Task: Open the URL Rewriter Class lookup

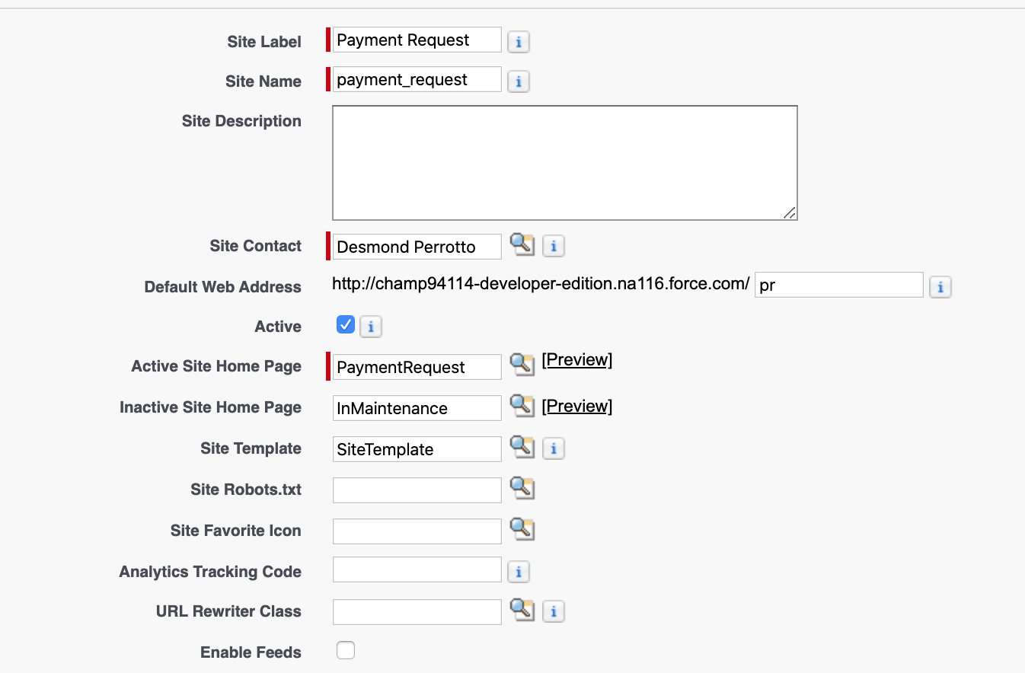Action: 522,611
